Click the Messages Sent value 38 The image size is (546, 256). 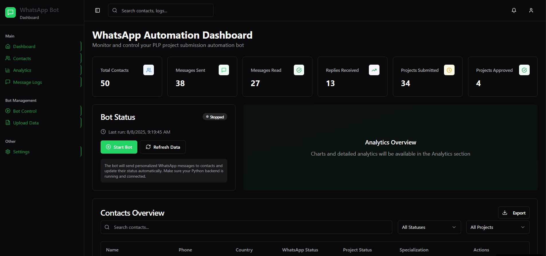tap(180, 83)
